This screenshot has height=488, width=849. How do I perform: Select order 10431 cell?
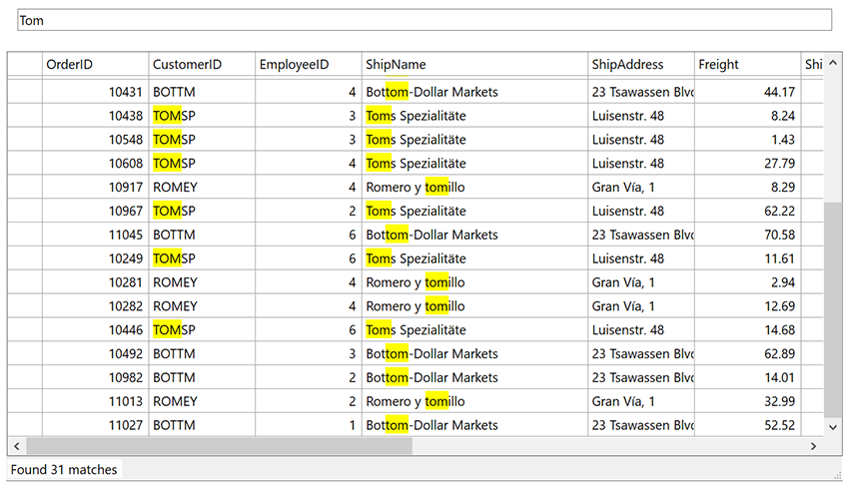pyautogui.click(x=95, y=92)
